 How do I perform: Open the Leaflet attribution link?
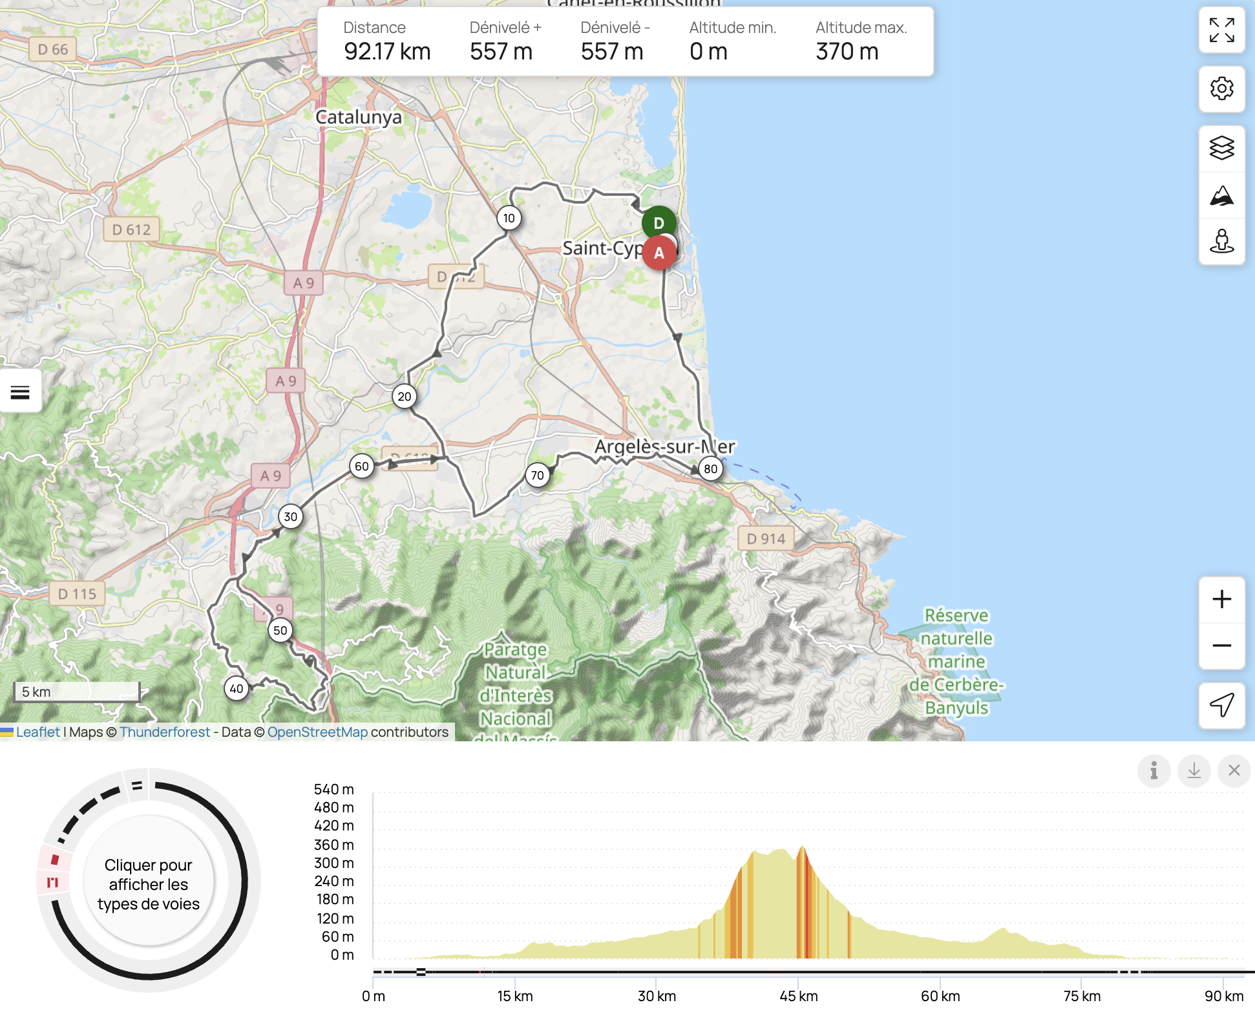[x=37, y=732]
